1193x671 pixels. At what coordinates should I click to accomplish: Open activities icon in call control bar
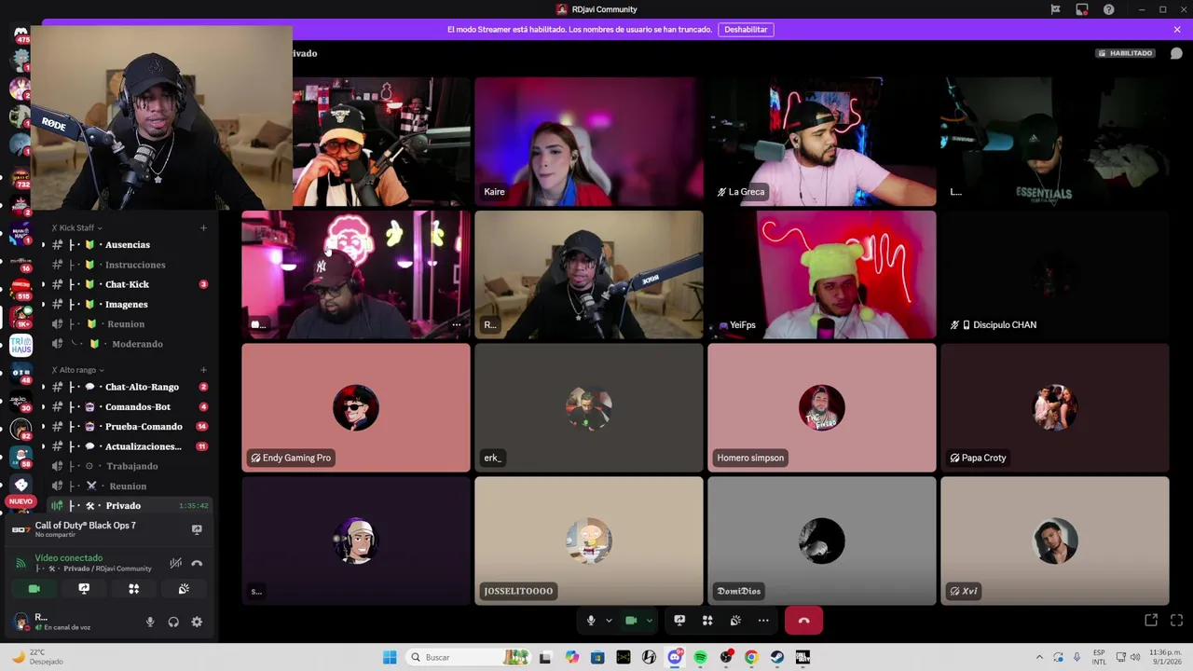tap(707, 621)
